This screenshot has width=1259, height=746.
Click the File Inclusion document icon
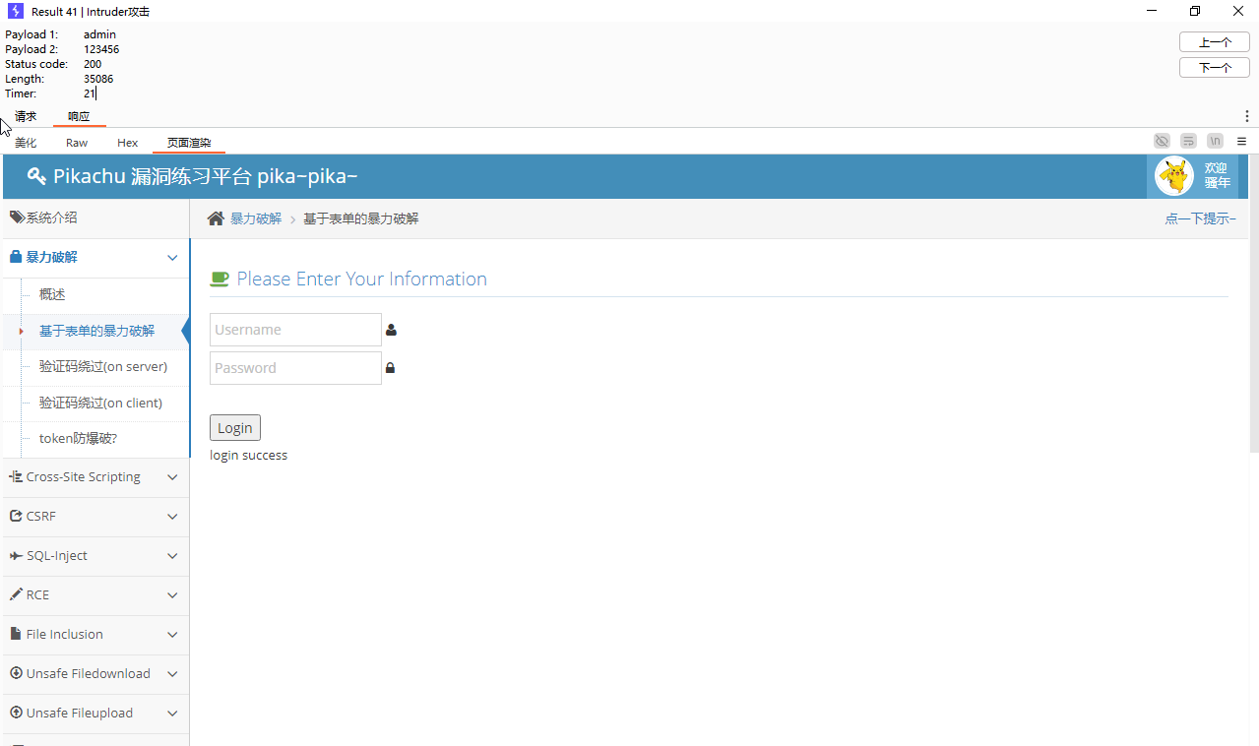click(16, 634)
